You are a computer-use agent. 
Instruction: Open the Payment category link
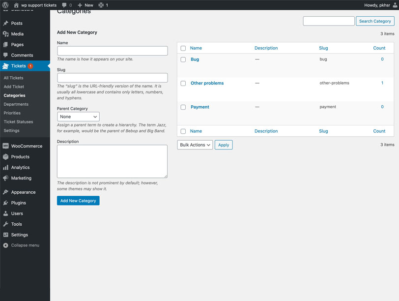click(x=200, y=107)
